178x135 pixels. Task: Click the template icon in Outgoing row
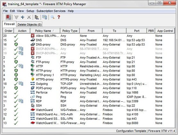[21, 84]
